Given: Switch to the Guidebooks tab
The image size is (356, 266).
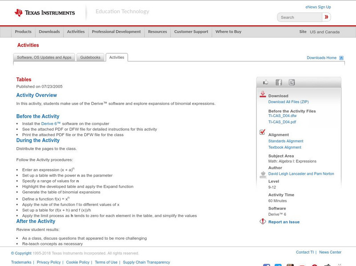Looking at the screenshot, I should 90,57.
